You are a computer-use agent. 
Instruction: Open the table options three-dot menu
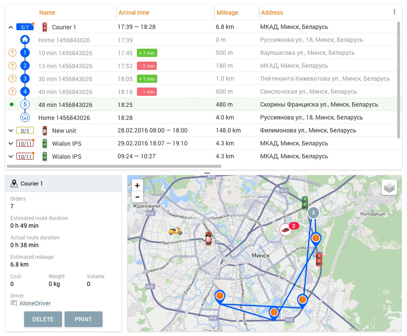point(394,12)
